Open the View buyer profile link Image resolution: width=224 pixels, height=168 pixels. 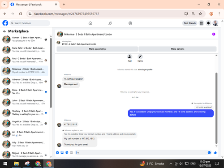(x=145, y=69)
